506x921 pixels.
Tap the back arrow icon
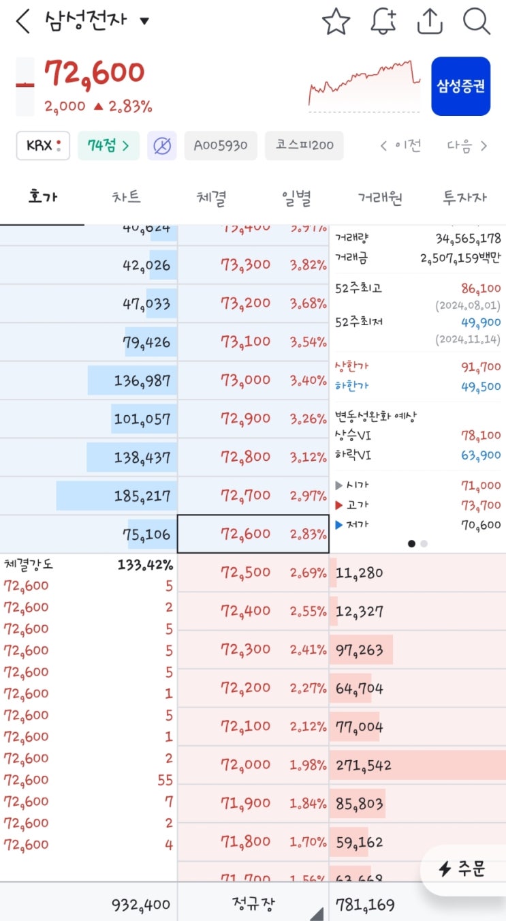click(23, 21)
